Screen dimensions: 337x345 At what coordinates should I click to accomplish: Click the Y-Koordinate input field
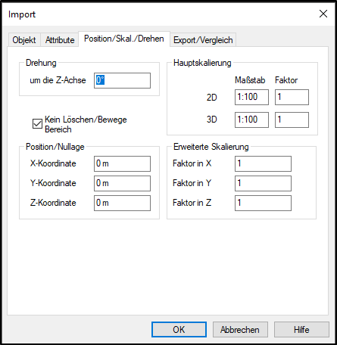pos(122,183)
